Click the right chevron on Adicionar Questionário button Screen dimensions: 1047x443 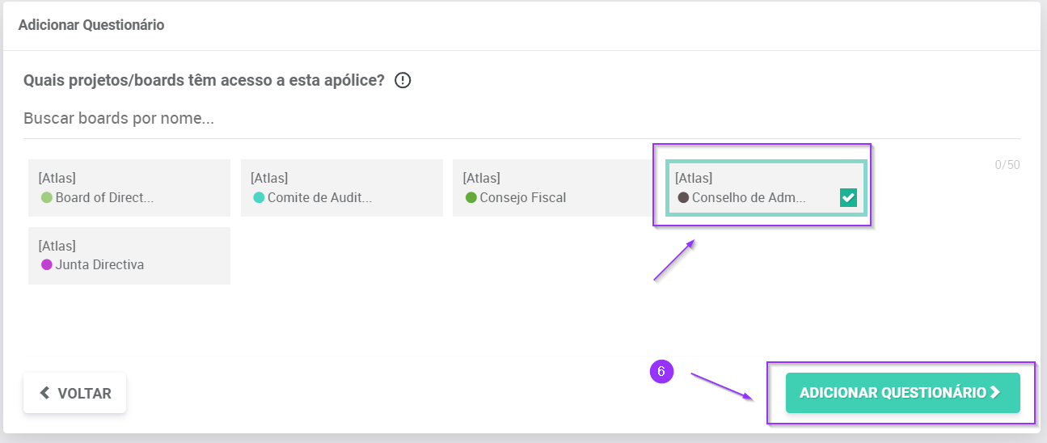[995, 393]
